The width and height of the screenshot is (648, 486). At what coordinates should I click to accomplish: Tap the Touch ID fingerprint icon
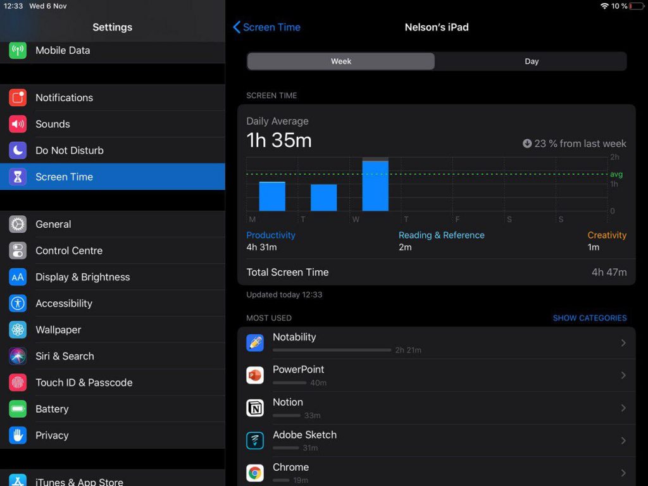18,383
